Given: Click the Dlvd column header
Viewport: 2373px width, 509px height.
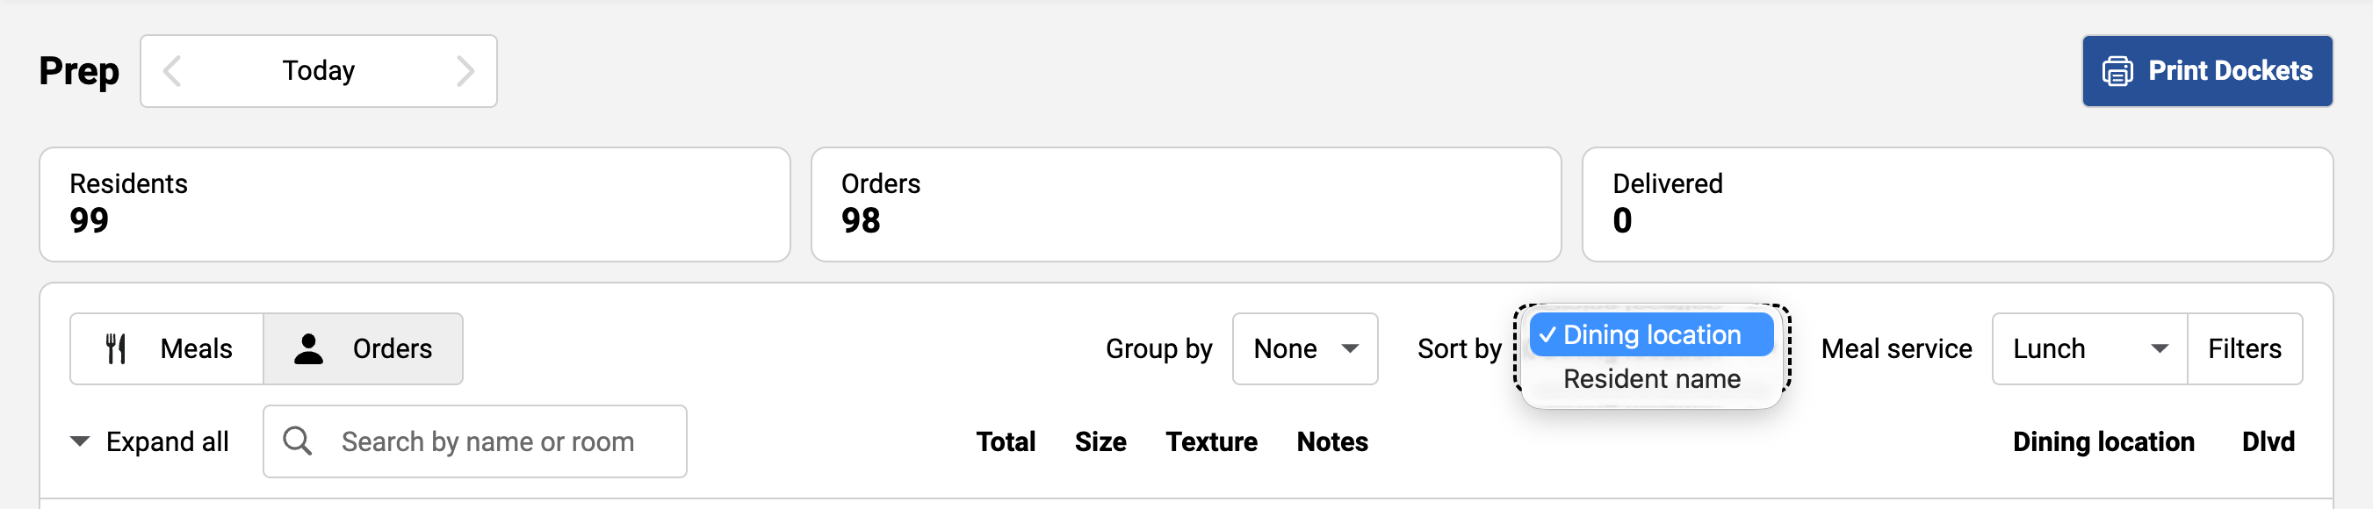Looking at the screenshot, I should point(2267,441).
